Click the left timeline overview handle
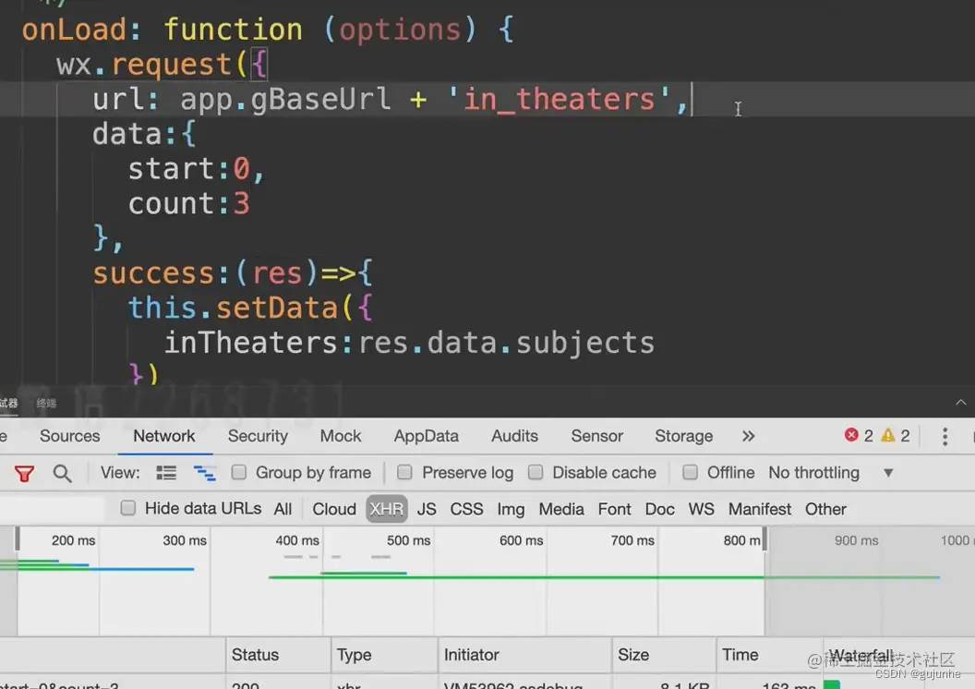975x689 pixels. (18, 538)
